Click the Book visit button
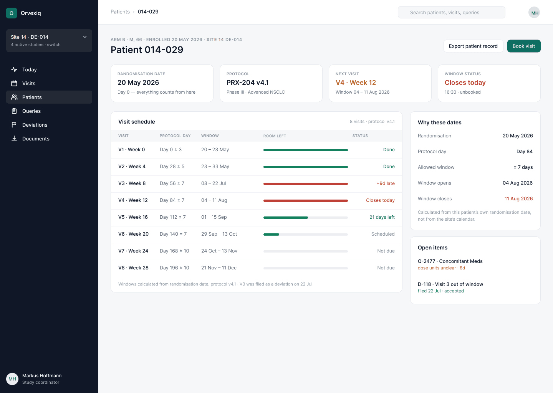Image resolution: width=553 pixels, height=393 pixels. tap(524, 46)
